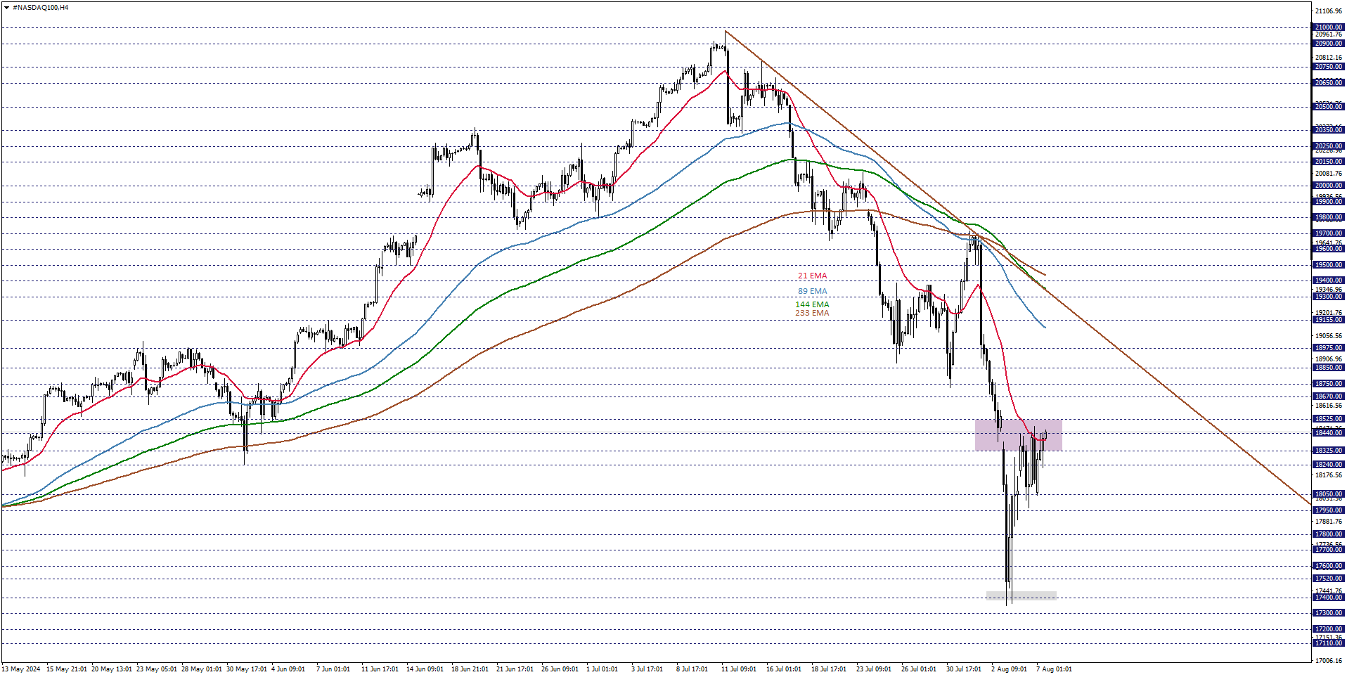Image resolution: width=1347 pixels, height=677 pixels.
Task: Click the 23 May 05:01 time label
Action: pyautogui.click(x=157, y=669)
